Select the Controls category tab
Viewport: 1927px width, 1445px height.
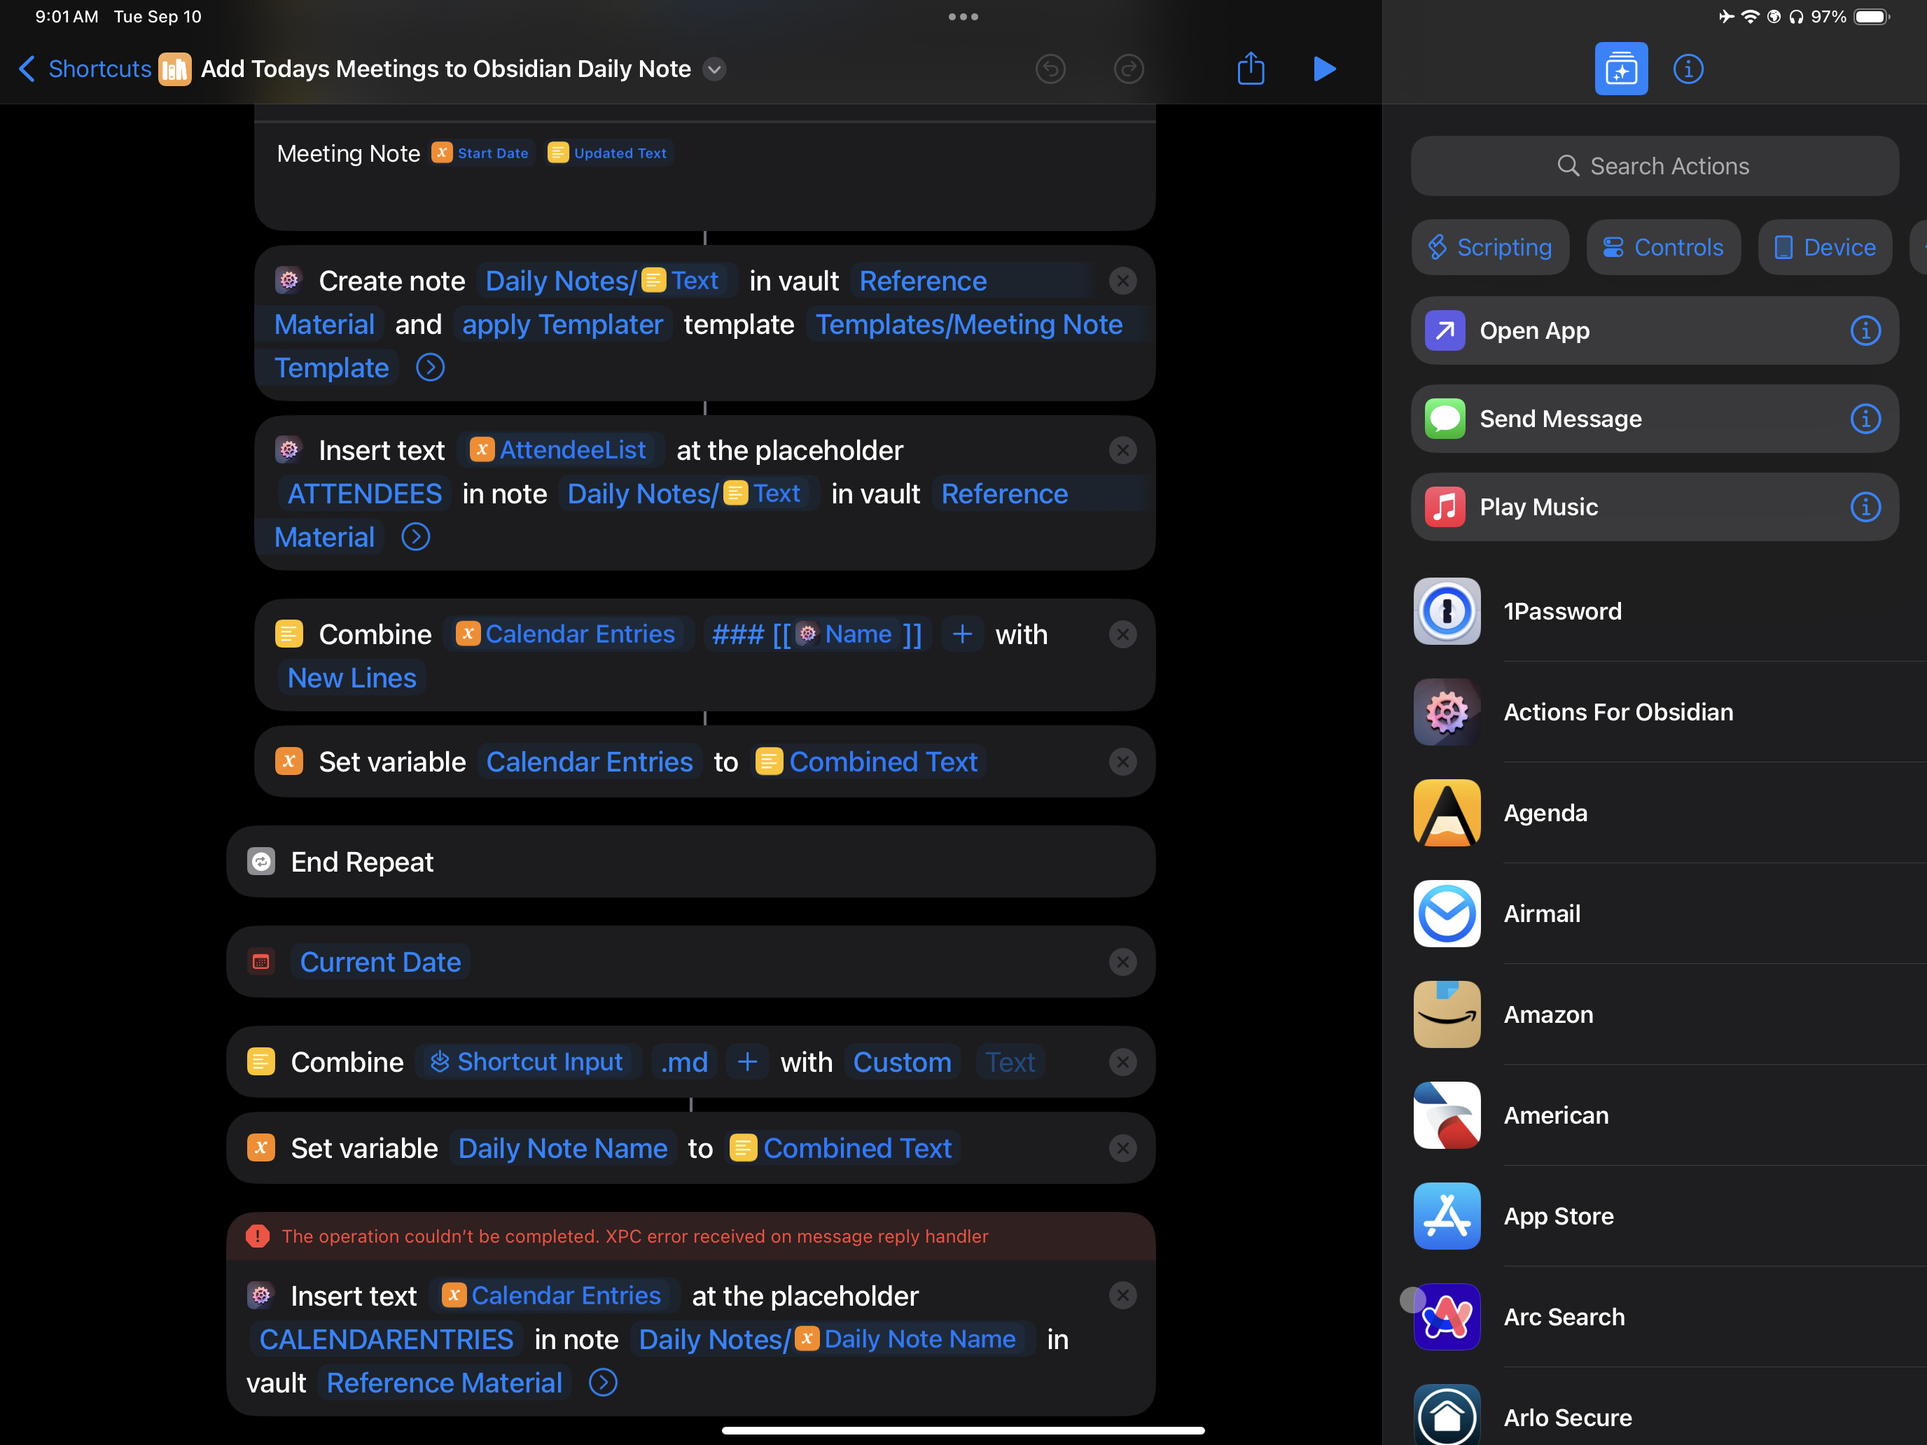(x=1663, y=247)
